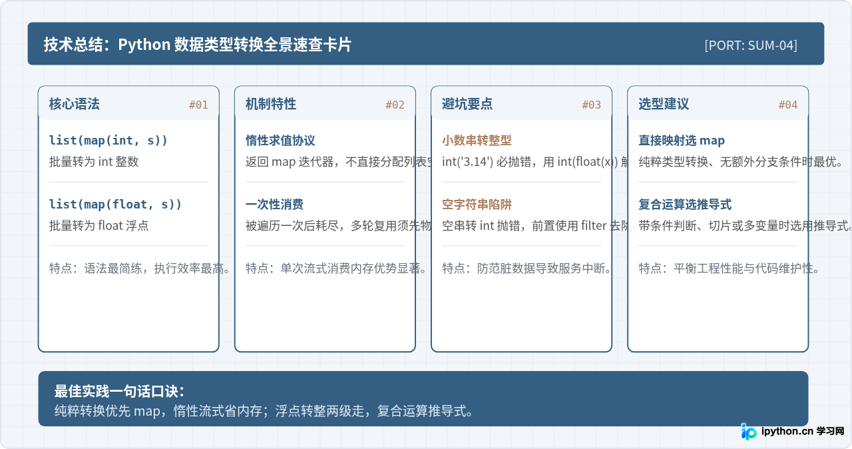The width and height of the screenshot is (852, 449).
Task: Click the text '批量转为 float 浮点'
Action: coord(99,226)
